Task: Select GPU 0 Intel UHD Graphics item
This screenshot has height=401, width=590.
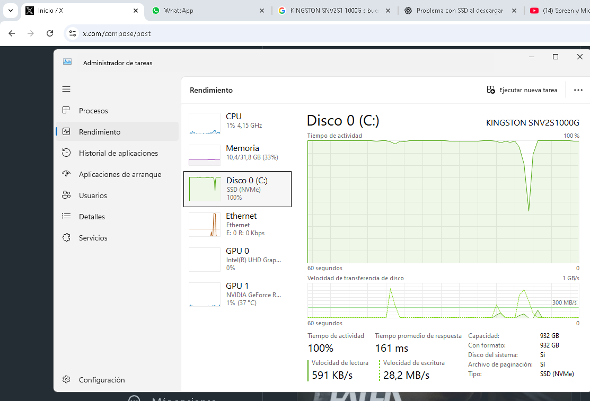Action: click(x=237, y=259)
